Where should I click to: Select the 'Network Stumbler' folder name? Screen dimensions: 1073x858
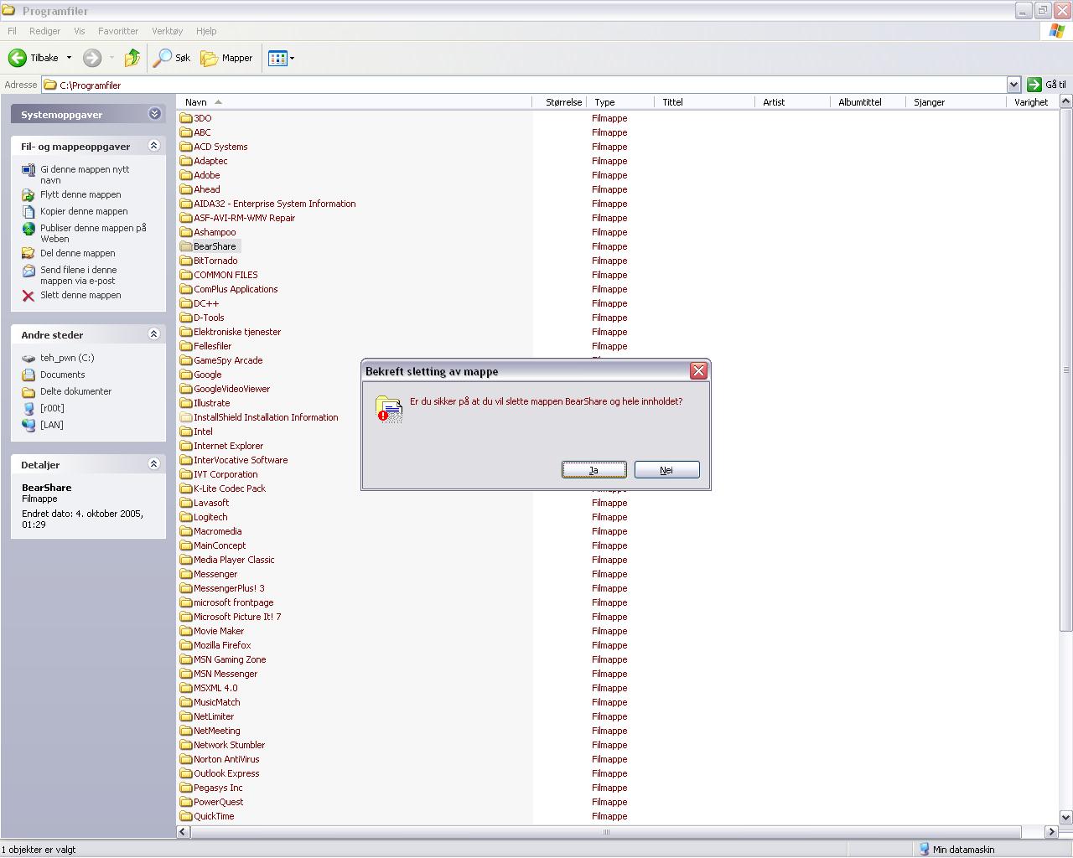click(229, 745)
